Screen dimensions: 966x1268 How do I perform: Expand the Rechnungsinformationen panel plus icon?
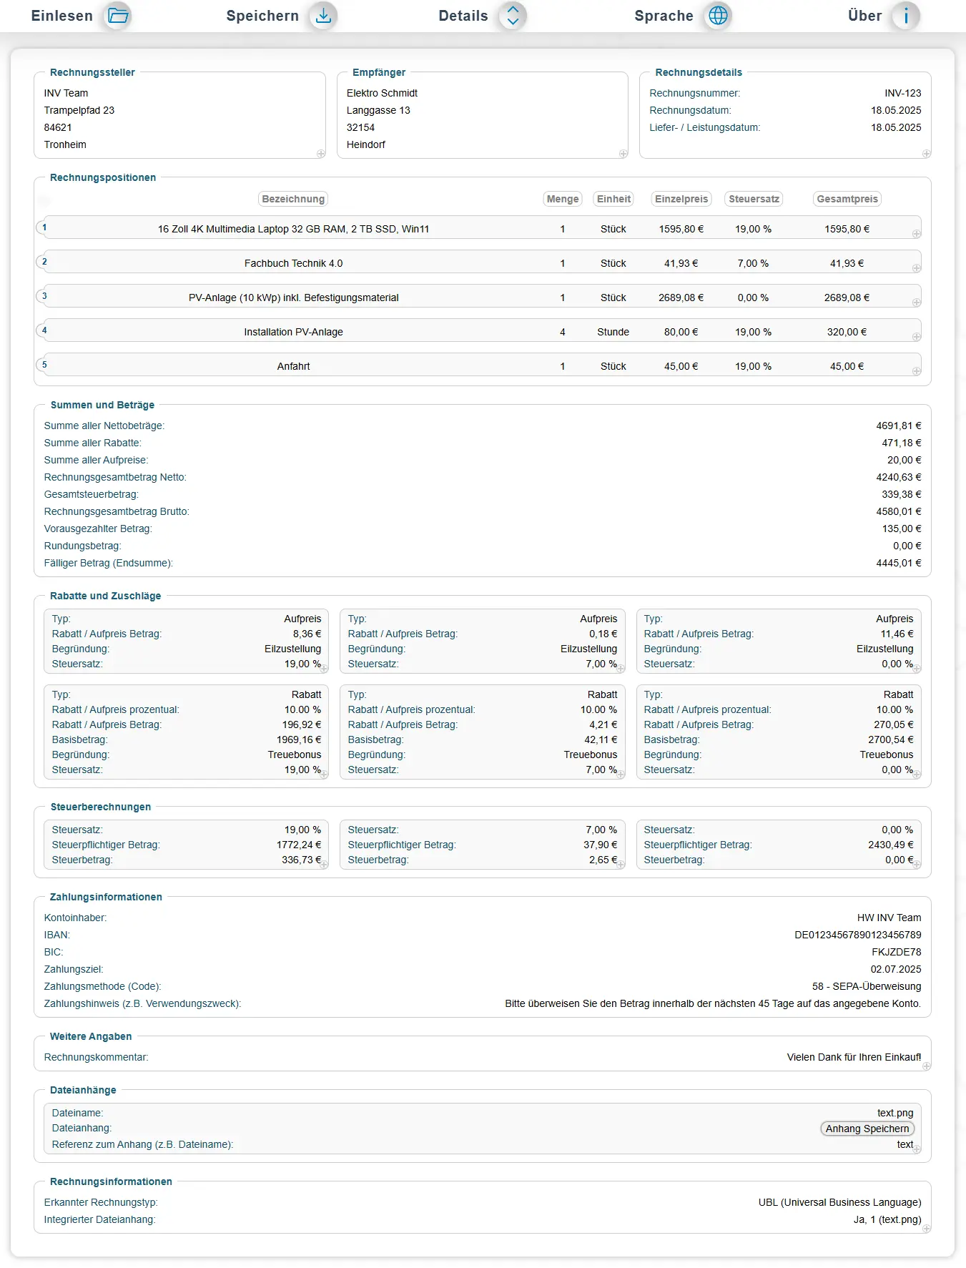[x=926, y=1229]
